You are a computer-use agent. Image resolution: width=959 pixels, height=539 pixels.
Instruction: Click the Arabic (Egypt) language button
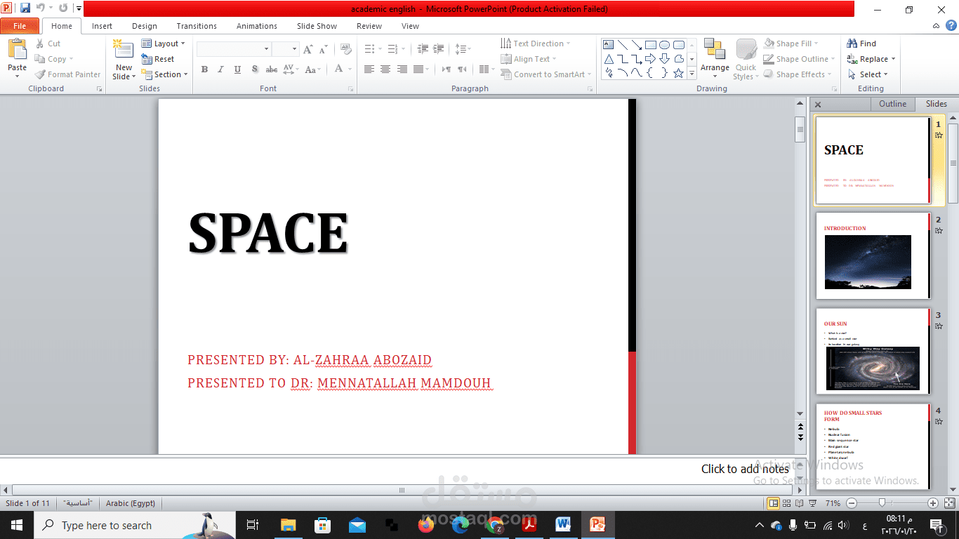point(131,503)
